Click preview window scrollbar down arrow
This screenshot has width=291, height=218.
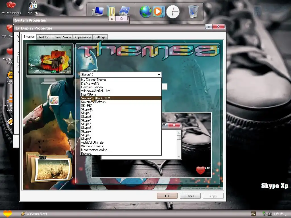coord(179,157)
